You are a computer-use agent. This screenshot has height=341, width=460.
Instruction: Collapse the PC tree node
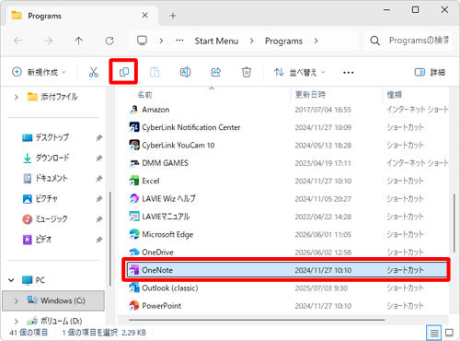click(x=11, y=280)
